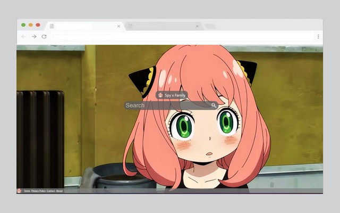This screenshot has width=340, height=213.
Task: Click the magnifier icon in search bar
Action: (x=214, y=105)
